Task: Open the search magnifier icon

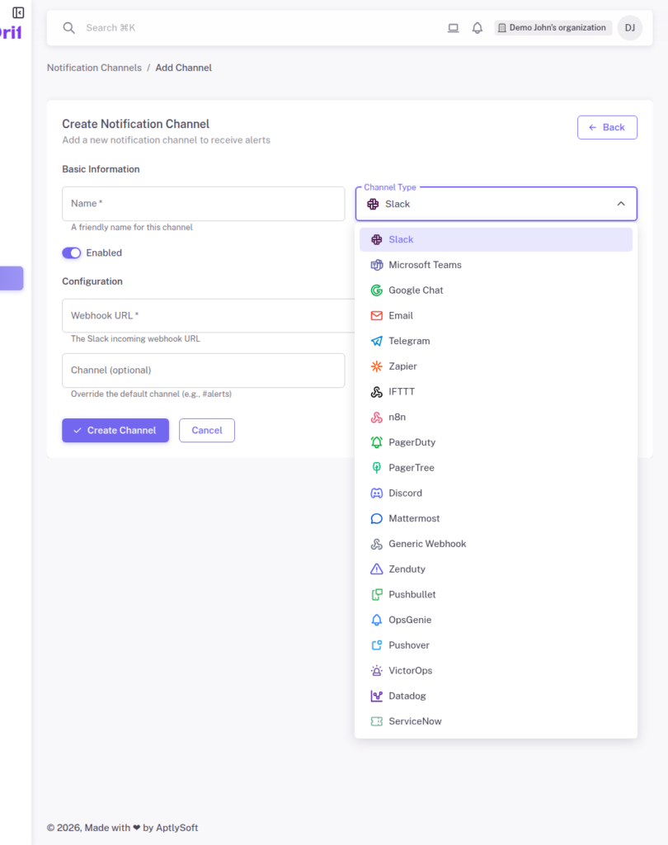Action: pyautogui.click(x=68, y=27)
